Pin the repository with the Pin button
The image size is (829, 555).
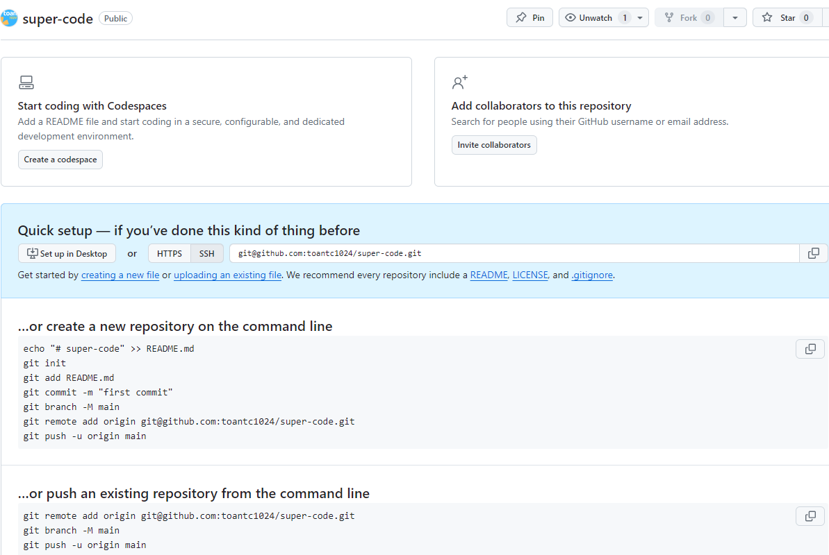pos(530,17)
